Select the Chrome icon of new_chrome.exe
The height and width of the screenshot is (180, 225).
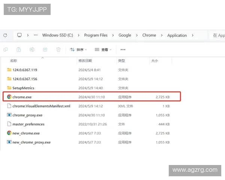(9, 133)
